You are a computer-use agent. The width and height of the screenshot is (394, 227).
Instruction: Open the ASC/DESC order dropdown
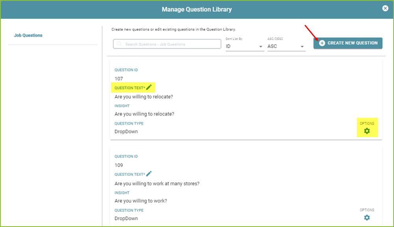pyautogui.click(x=286, y=47)
